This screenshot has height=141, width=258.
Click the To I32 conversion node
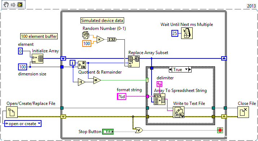[112, 39]
